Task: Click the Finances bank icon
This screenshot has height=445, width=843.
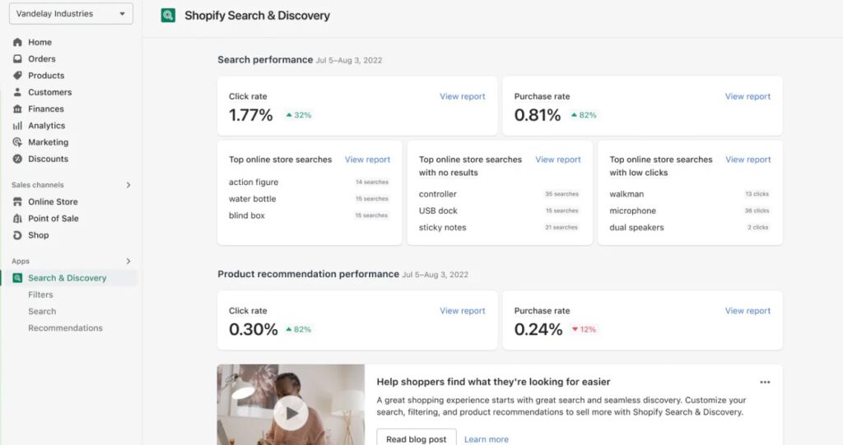Action: point(17,109)
